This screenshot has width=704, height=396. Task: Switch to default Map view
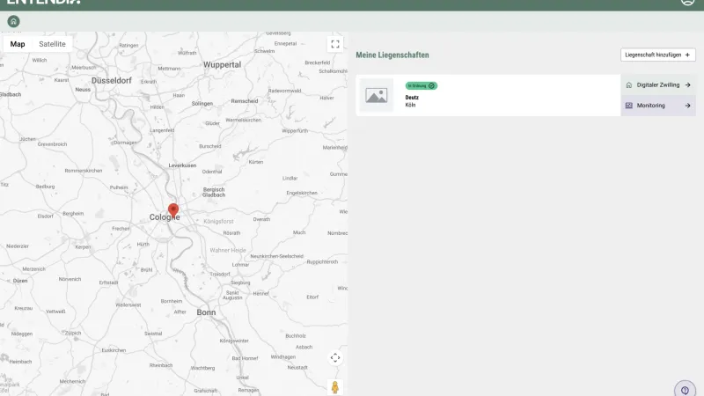[18, 44]
